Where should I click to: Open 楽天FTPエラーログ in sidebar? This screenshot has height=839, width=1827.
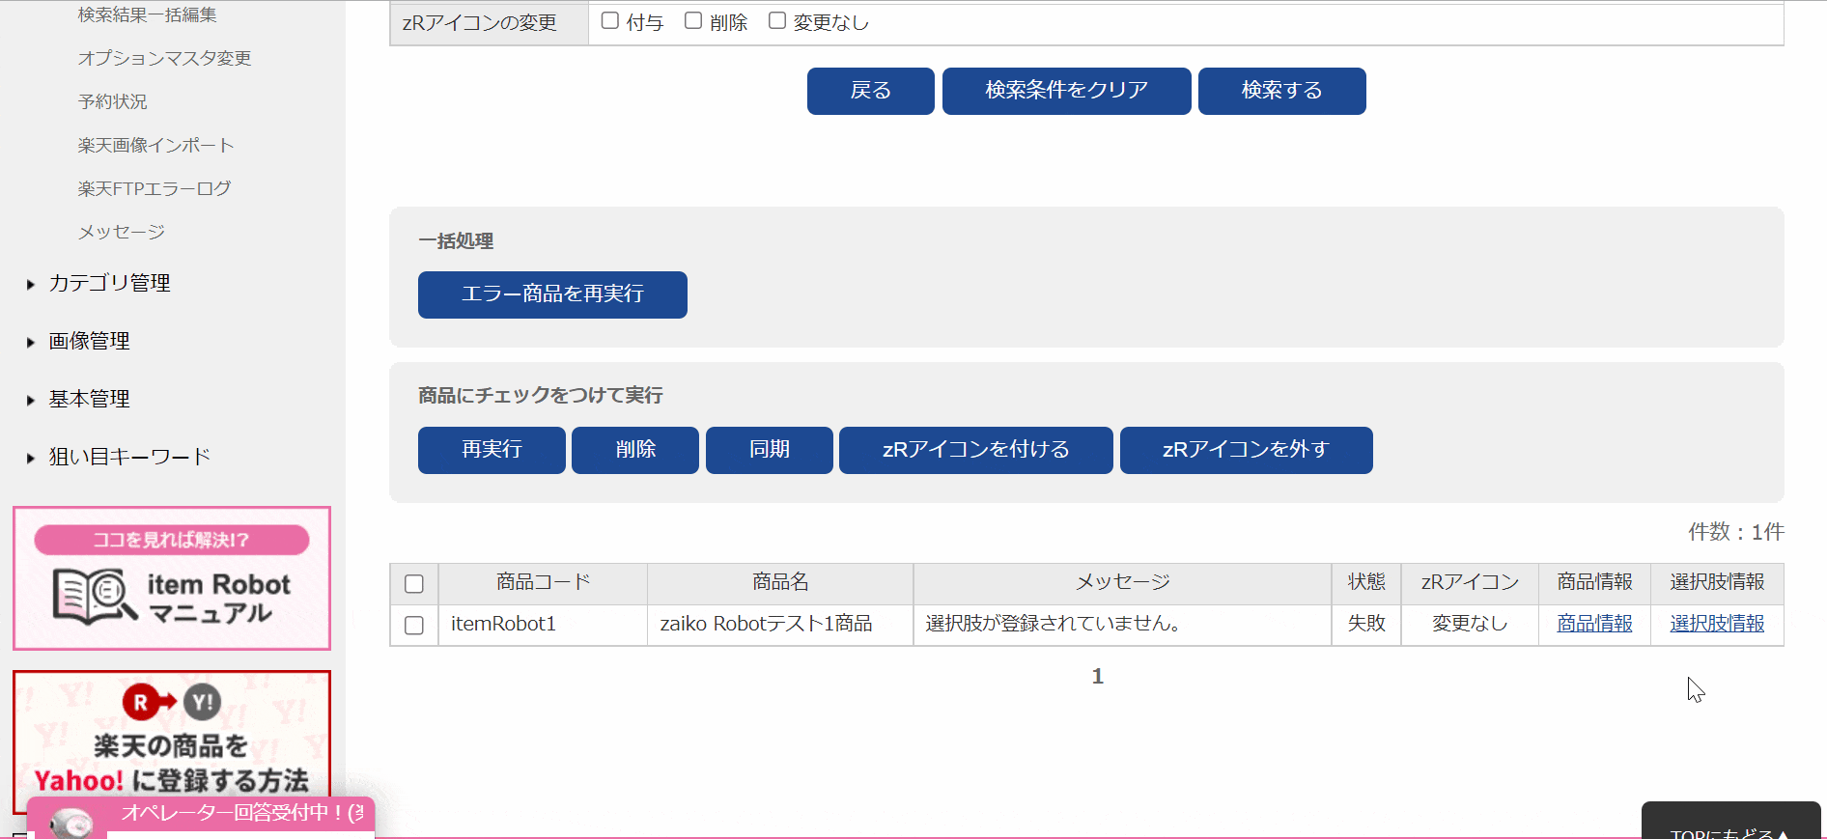pos(155,188)
